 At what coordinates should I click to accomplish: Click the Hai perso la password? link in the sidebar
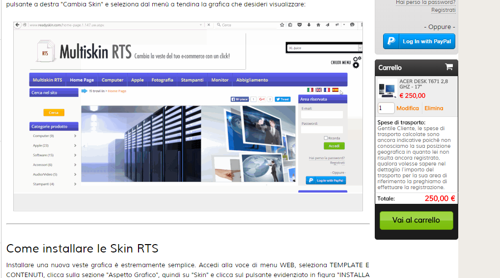tap(426, 2)
